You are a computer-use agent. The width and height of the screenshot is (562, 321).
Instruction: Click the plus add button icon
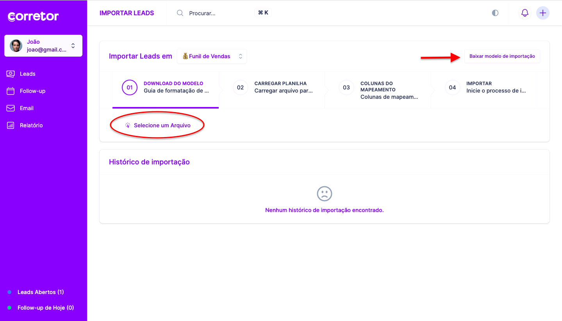pyautogui.click(x=542, y=13)
